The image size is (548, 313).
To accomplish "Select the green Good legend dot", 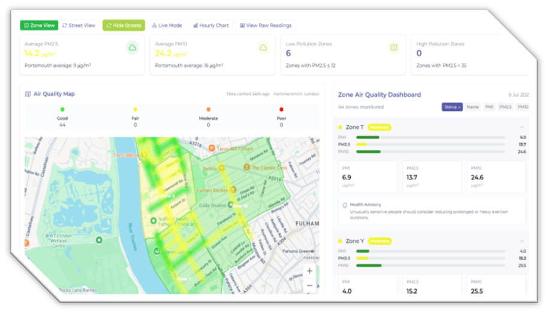I will click(62, 109).
